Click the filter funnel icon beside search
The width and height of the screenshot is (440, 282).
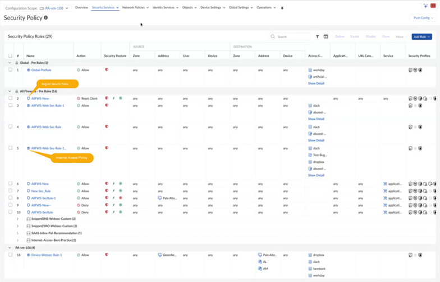pyautogui.click(x=317, y=37)
